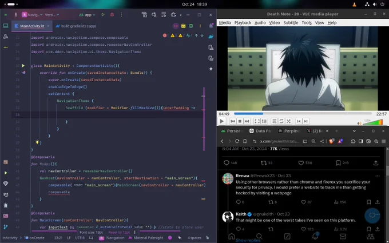The image size is (389, 243).
Task: Jump to the next highlighted error arrow
Action: click(202, 35)
